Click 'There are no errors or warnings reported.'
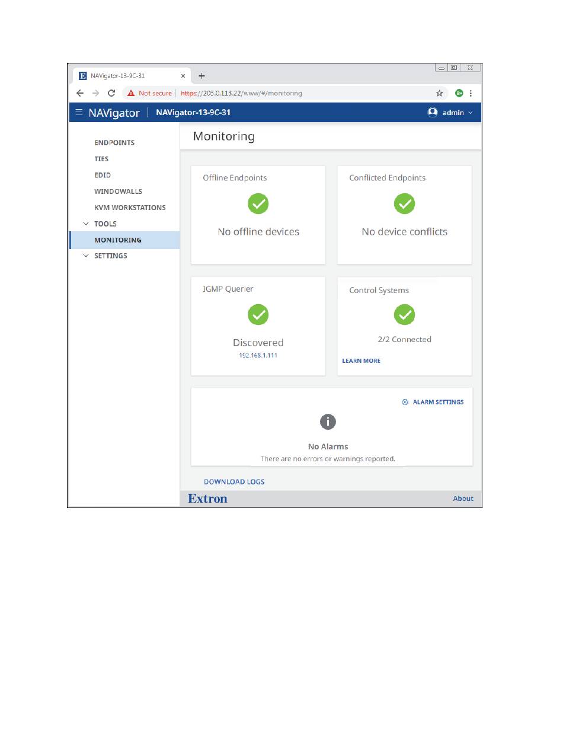Viewport: 563px width, 747px height. click(328, 459)
